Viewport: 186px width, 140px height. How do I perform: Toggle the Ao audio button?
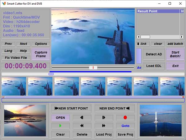pos(139,68)
